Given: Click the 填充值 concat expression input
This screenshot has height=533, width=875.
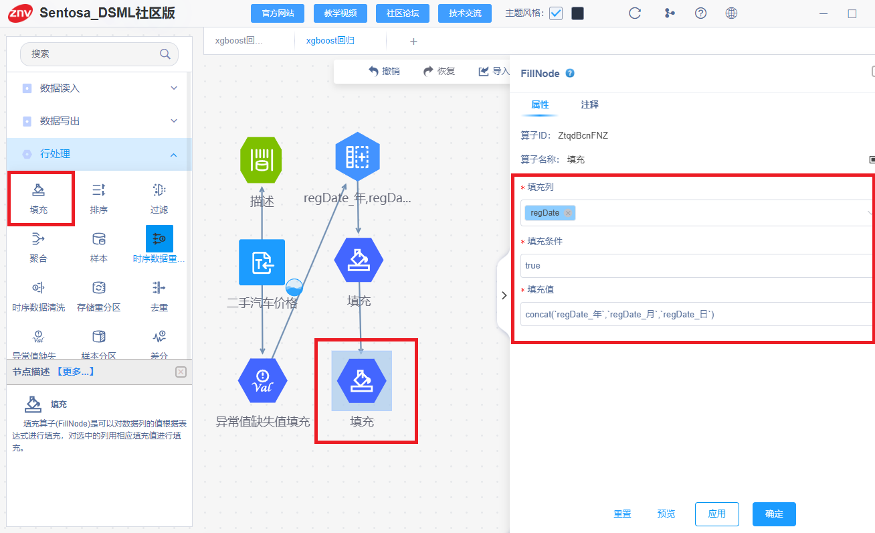Looking at the screenshot, I should (698, 314).
